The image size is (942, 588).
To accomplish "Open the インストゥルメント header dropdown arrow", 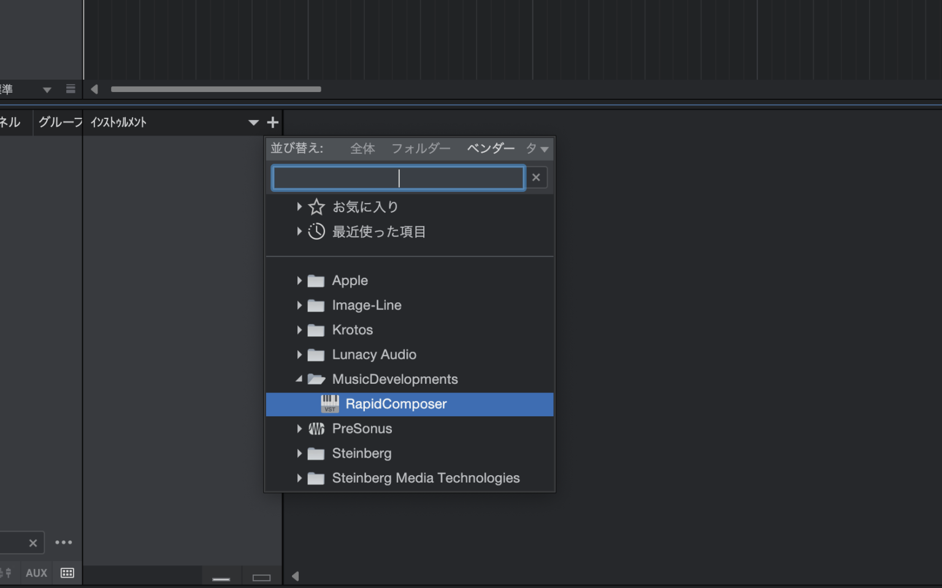I will click(253, 123).
